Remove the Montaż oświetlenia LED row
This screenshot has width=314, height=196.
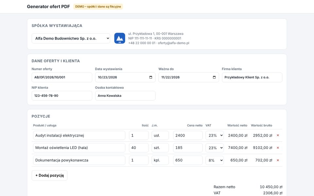point(278,148)
